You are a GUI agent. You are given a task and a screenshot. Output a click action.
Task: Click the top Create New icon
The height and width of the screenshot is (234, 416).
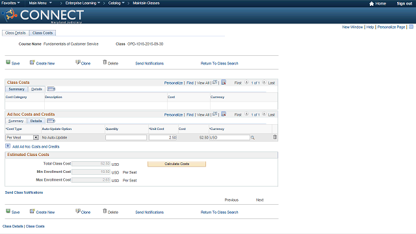(32, 62)
